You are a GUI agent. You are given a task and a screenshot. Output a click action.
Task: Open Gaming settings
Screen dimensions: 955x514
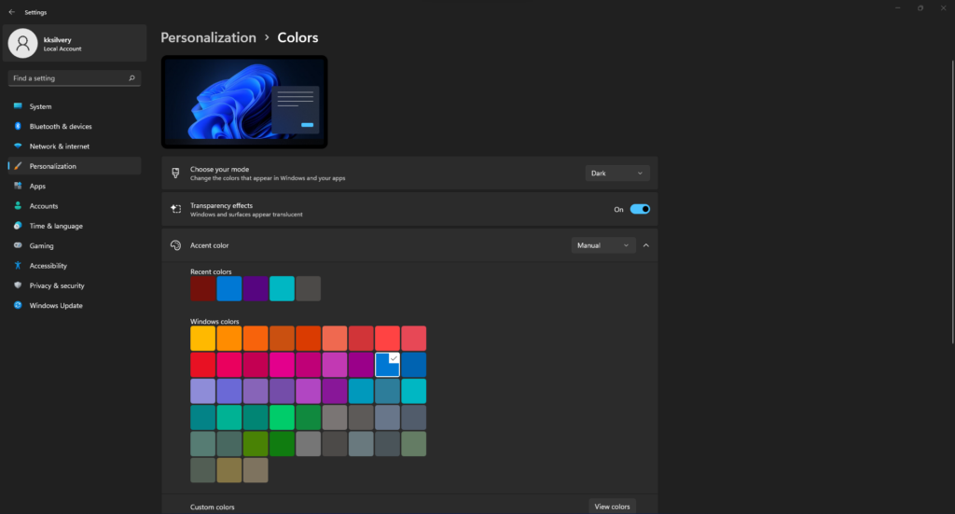click(x=75, y=245)
